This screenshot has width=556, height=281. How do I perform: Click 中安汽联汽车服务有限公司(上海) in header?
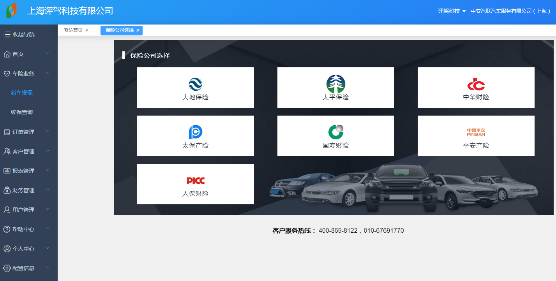click(510, 11)
